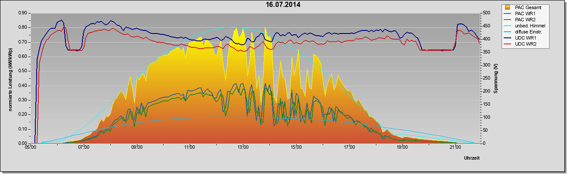The image size is (567, 174).
Task: Click the 13:00 time axis label
Action: tap(243, 148)
